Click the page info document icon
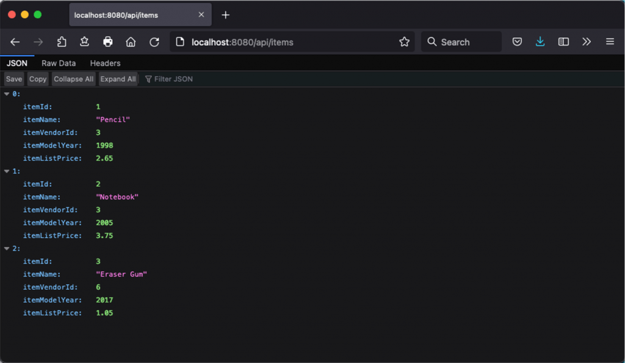Viewport: 625px width, 363px height. point(180,42)
